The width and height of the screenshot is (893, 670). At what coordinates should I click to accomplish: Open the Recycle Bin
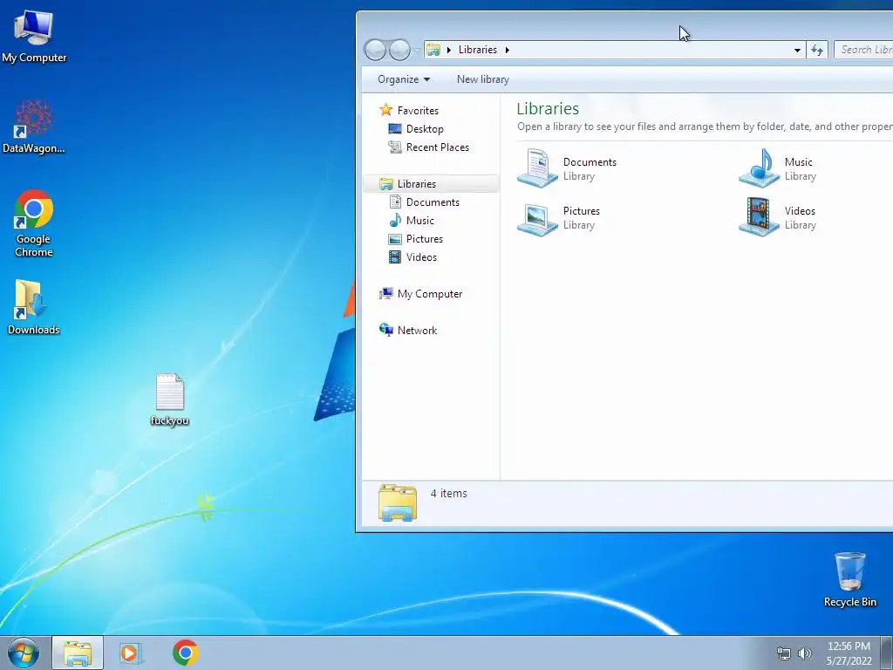click(x=849, y=579)
